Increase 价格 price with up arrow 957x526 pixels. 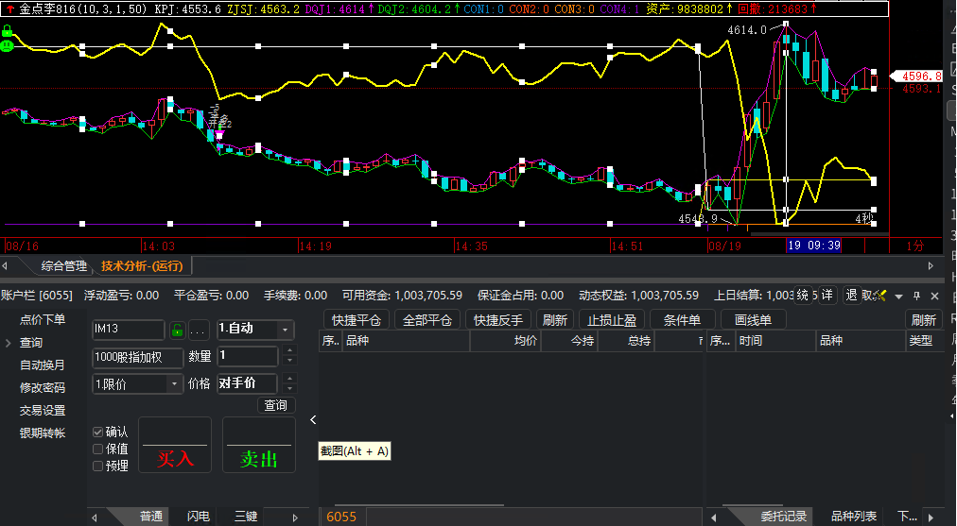pos(290,378)
